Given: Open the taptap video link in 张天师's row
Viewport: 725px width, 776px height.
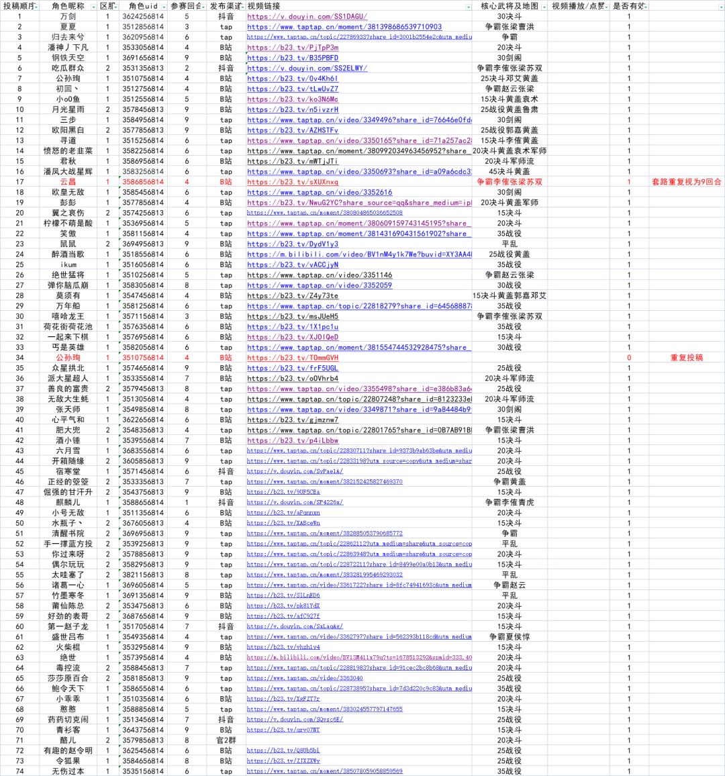Looking at the screenshot, I should click(x=359, y=409).
